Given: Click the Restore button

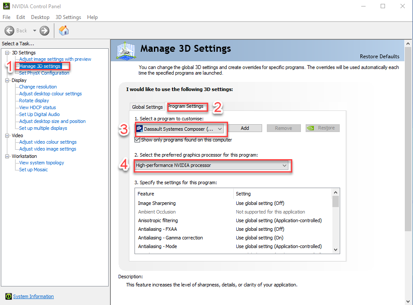Looking at the screenshot, I should [322, 128].
